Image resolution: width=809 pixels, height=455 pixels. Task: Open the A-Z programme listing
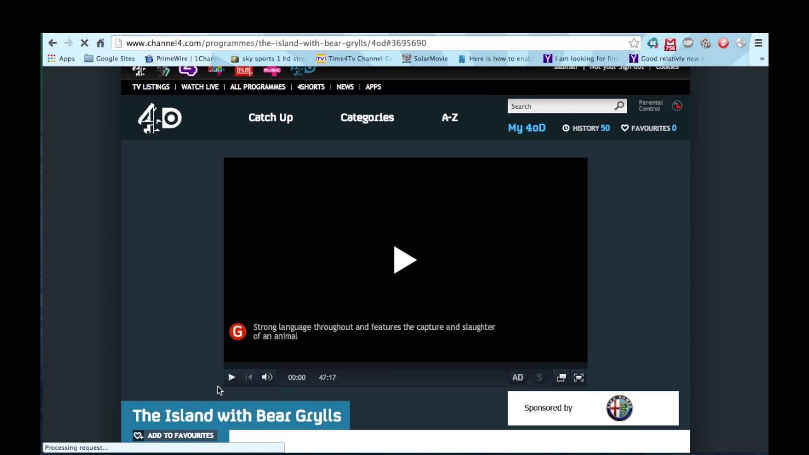449,118
